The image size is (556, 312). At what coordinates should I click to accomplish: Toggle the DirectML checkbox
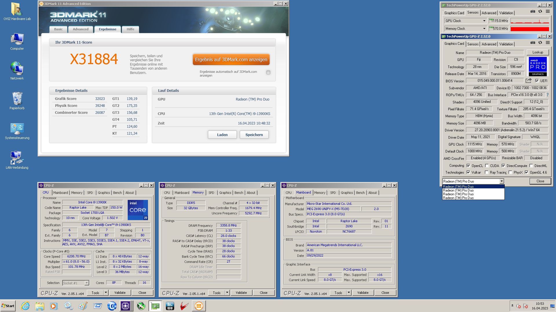click(x=531, y=166)
